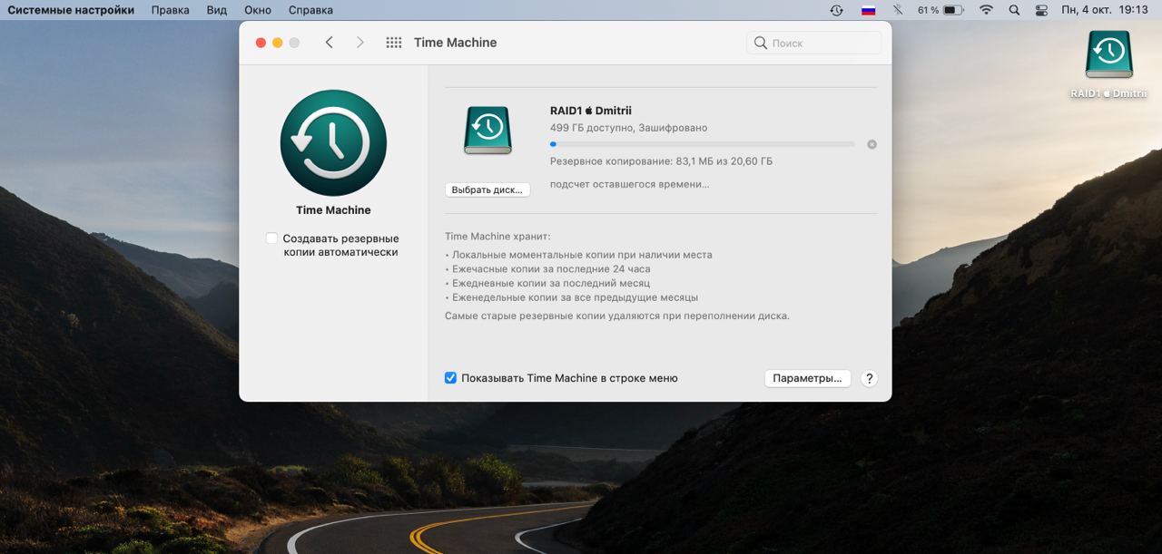Open the 'Справка' menu
The image size is (1162, 554).
click(310, 10)
